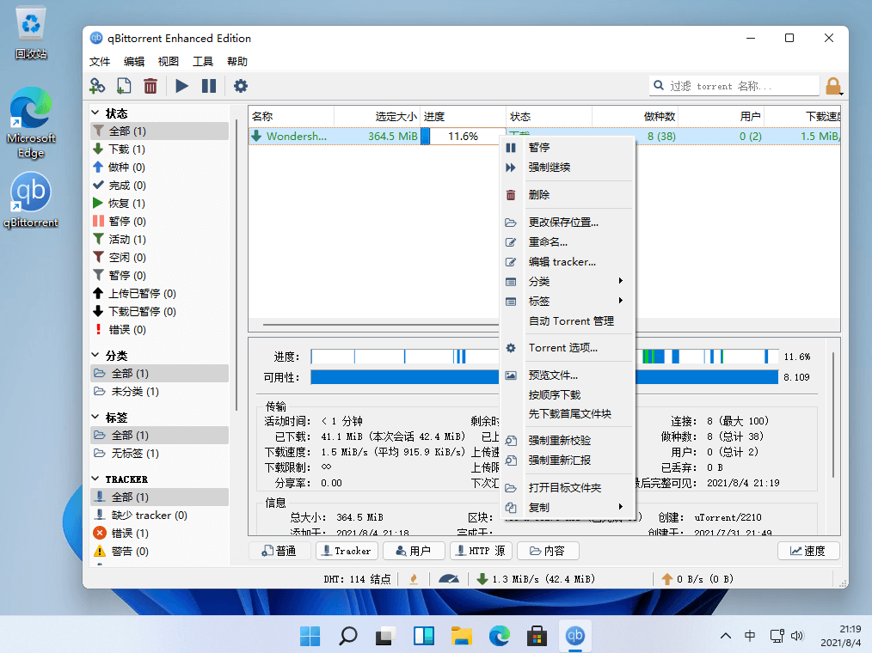Click the 速度 button

(808, 551)
